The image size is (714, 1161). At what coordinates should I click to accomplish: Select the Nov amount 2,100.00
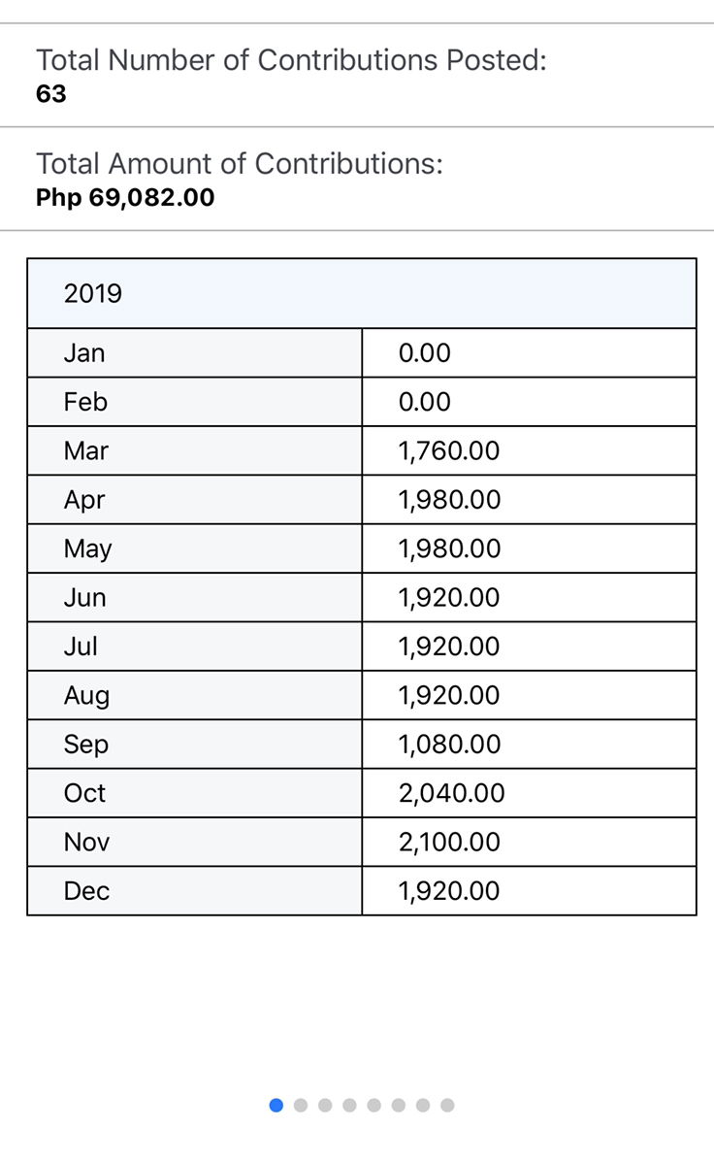(449, 842)
